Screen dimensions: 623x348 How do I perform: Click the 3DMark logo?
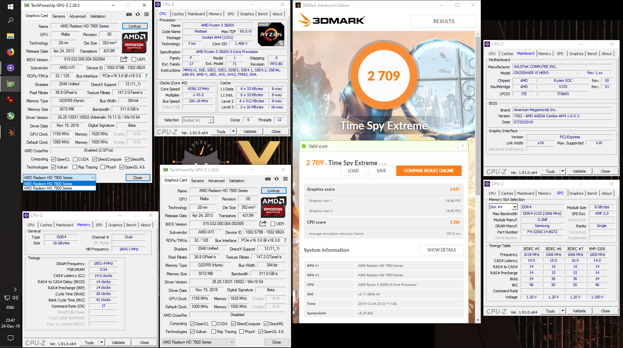click(331, 20)
